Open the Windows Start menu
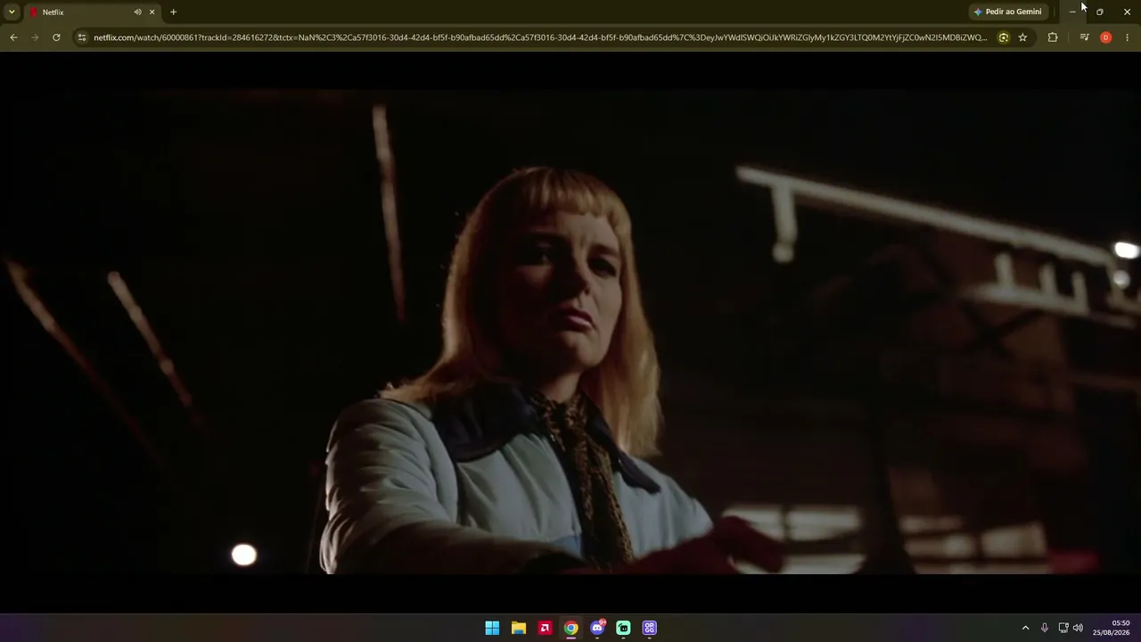The height and width of the screenshot is (642, 1141). pos(492,628)
